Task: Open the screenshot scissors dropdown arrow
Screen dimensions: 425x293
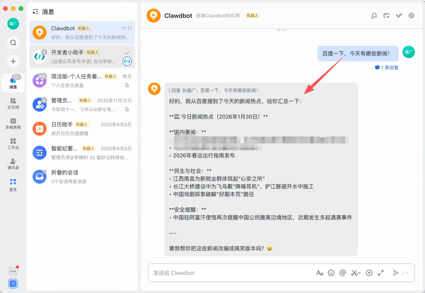Action: 360,273
